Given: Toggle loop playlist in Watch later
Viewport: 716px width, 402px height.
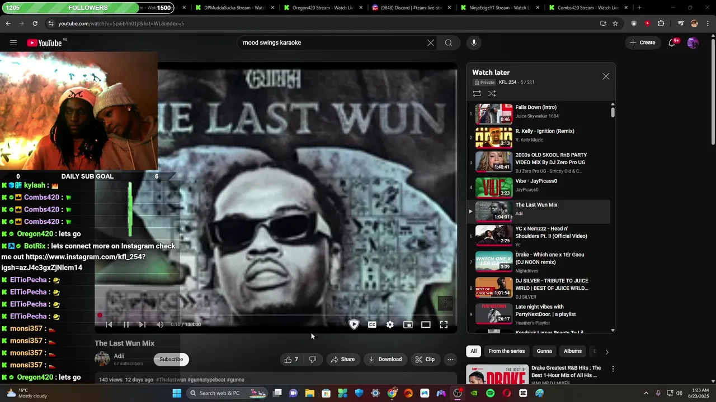Looking at the screenshot, I should click(x=477, y=94).
